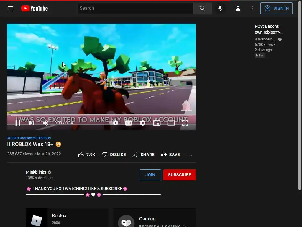This screenshot has width=302, height=227.
Task: Go to YouTube home via logo
Action: pos(35,8)
